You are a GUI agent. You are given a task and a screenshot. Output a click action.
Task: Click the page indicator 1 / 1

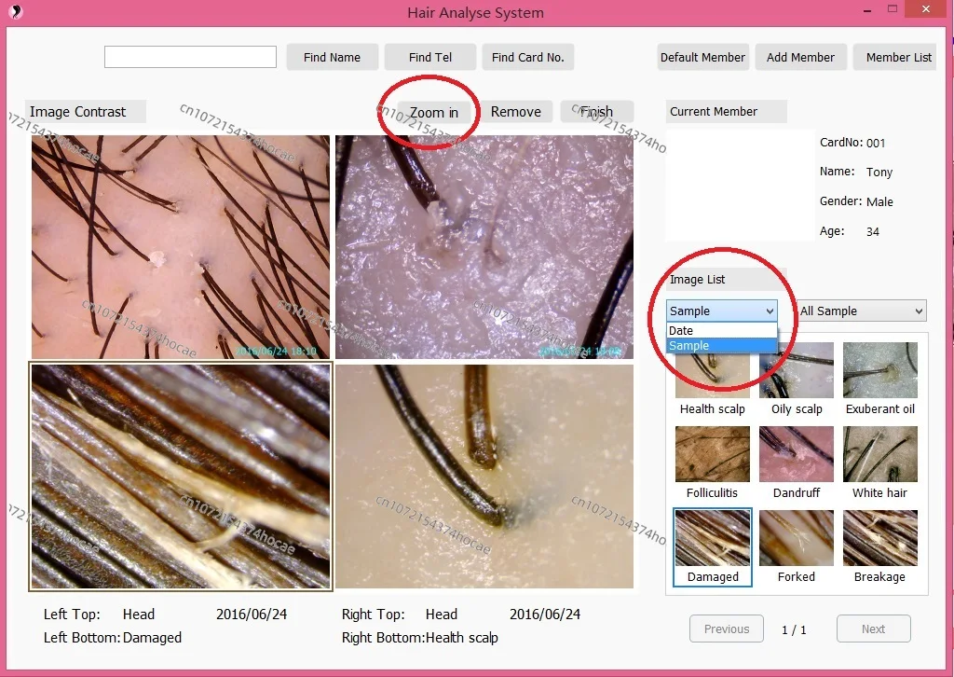pos(794,630)
